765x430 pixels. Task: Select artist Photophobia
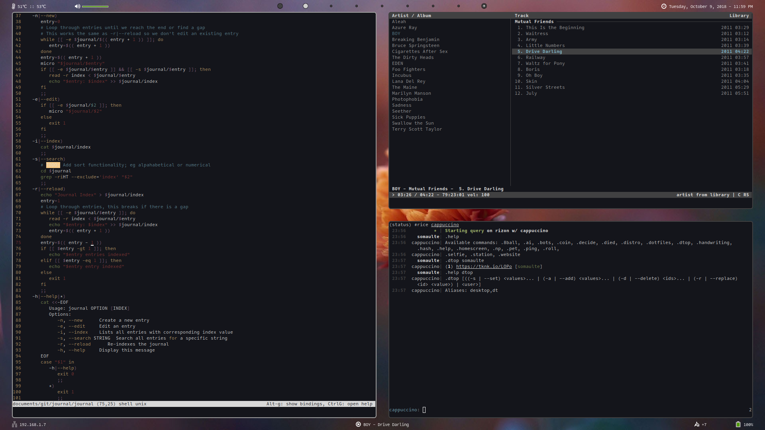pyautogui.click(x=407, y=99)
